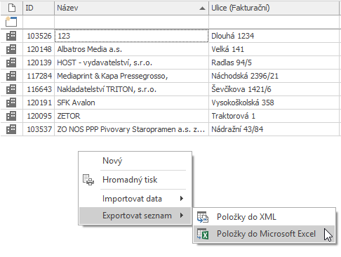
Task: Select 'Nakladatelství TRITON, s.r.o.' cell
Action: [x=131, y=89]
